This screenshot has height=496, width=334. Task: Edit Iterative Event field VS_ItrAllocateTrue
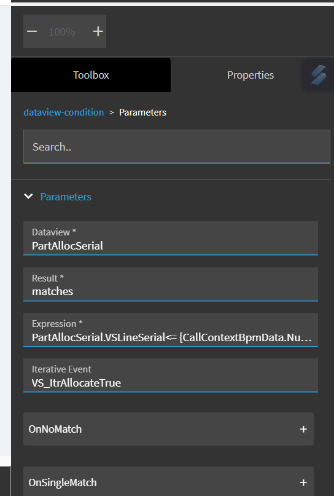click(x=171, y=376)
